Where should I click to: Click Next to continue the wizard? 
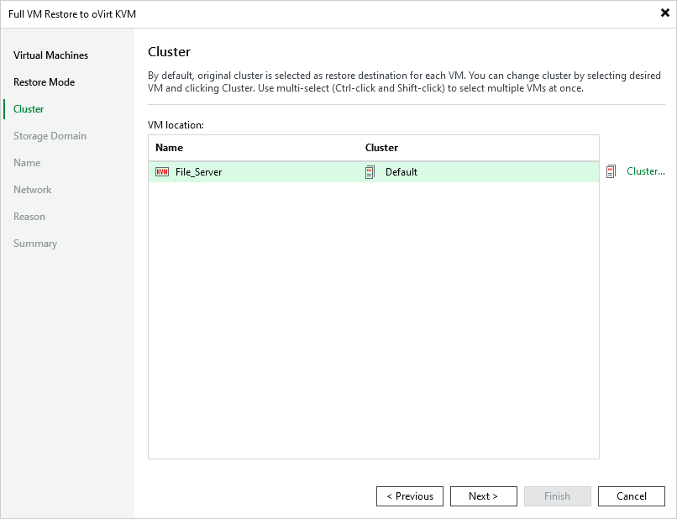[483, 495]
